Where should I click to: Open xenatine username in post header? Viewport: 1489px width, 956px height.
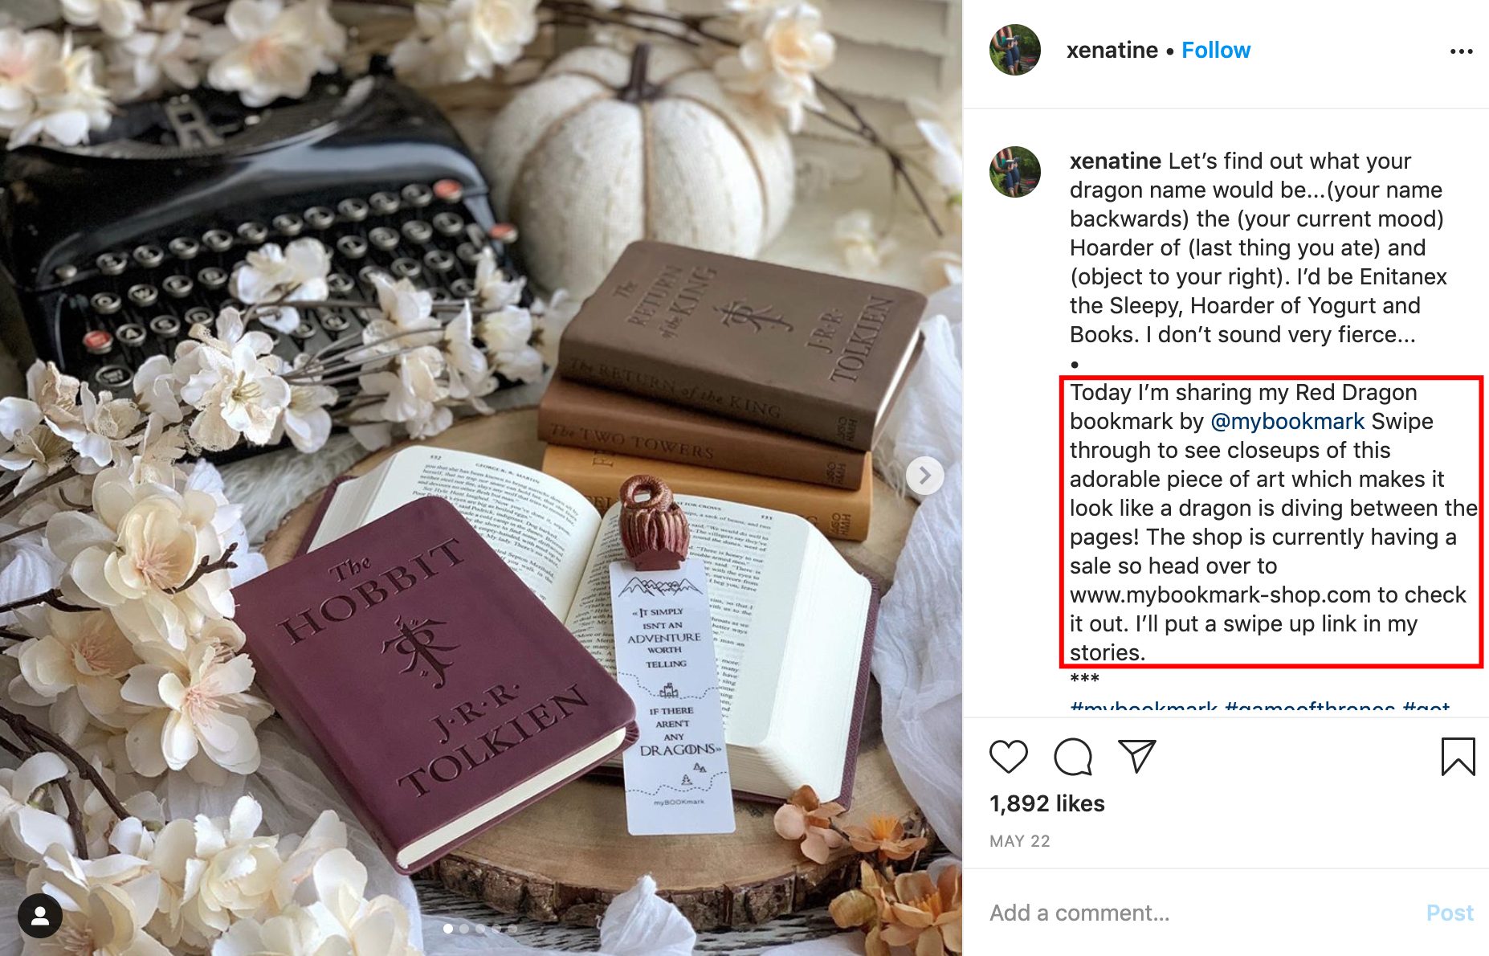coord(1112,51)
